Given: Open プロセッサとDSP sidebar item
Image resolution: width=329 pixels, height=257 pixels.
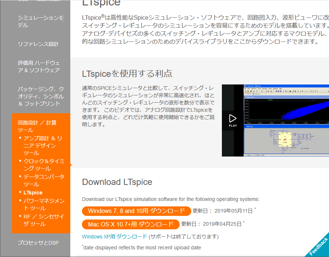Looking at the screenshot, I should click(38, 243).
